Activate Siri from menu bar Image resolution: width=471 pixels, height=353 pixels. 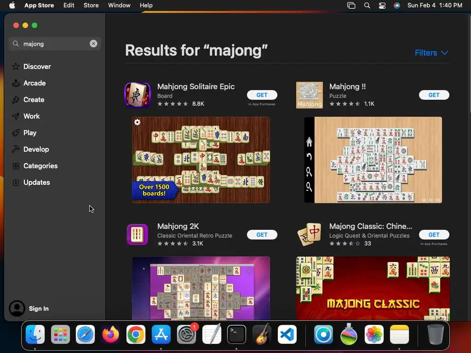397,6
